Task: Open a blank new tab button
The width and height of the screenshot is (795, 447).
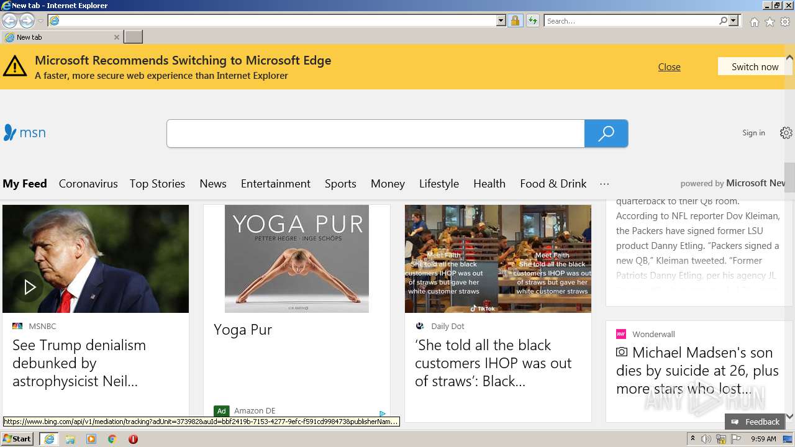Action: tap(133, 37)
